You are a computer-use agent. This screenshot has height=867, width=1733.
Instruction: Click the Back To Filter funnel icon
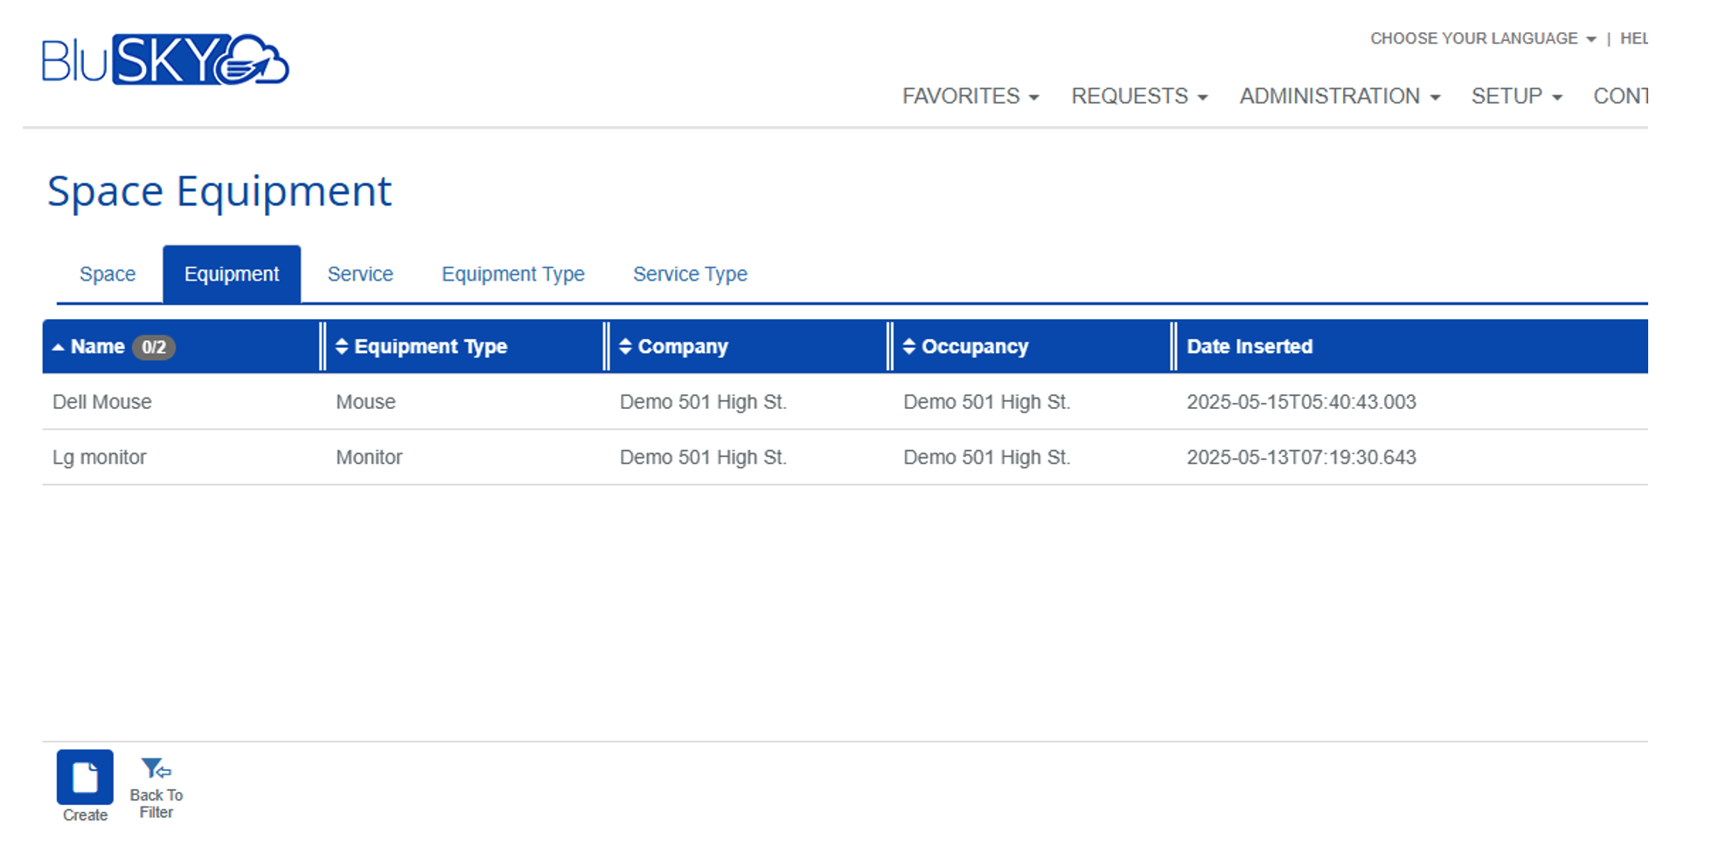click(155, 769)
